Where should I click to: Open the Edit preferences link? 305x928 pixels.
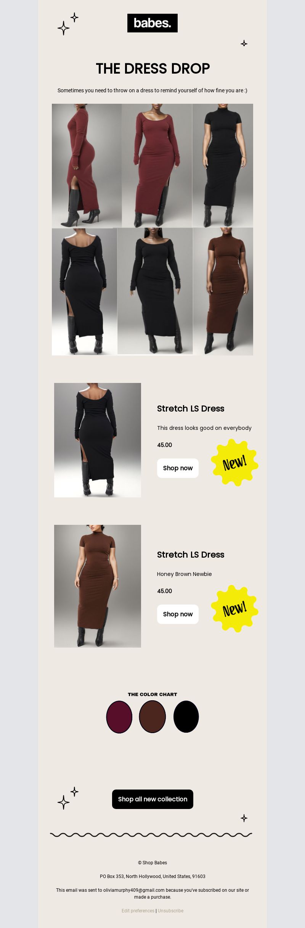coord(138,910)
